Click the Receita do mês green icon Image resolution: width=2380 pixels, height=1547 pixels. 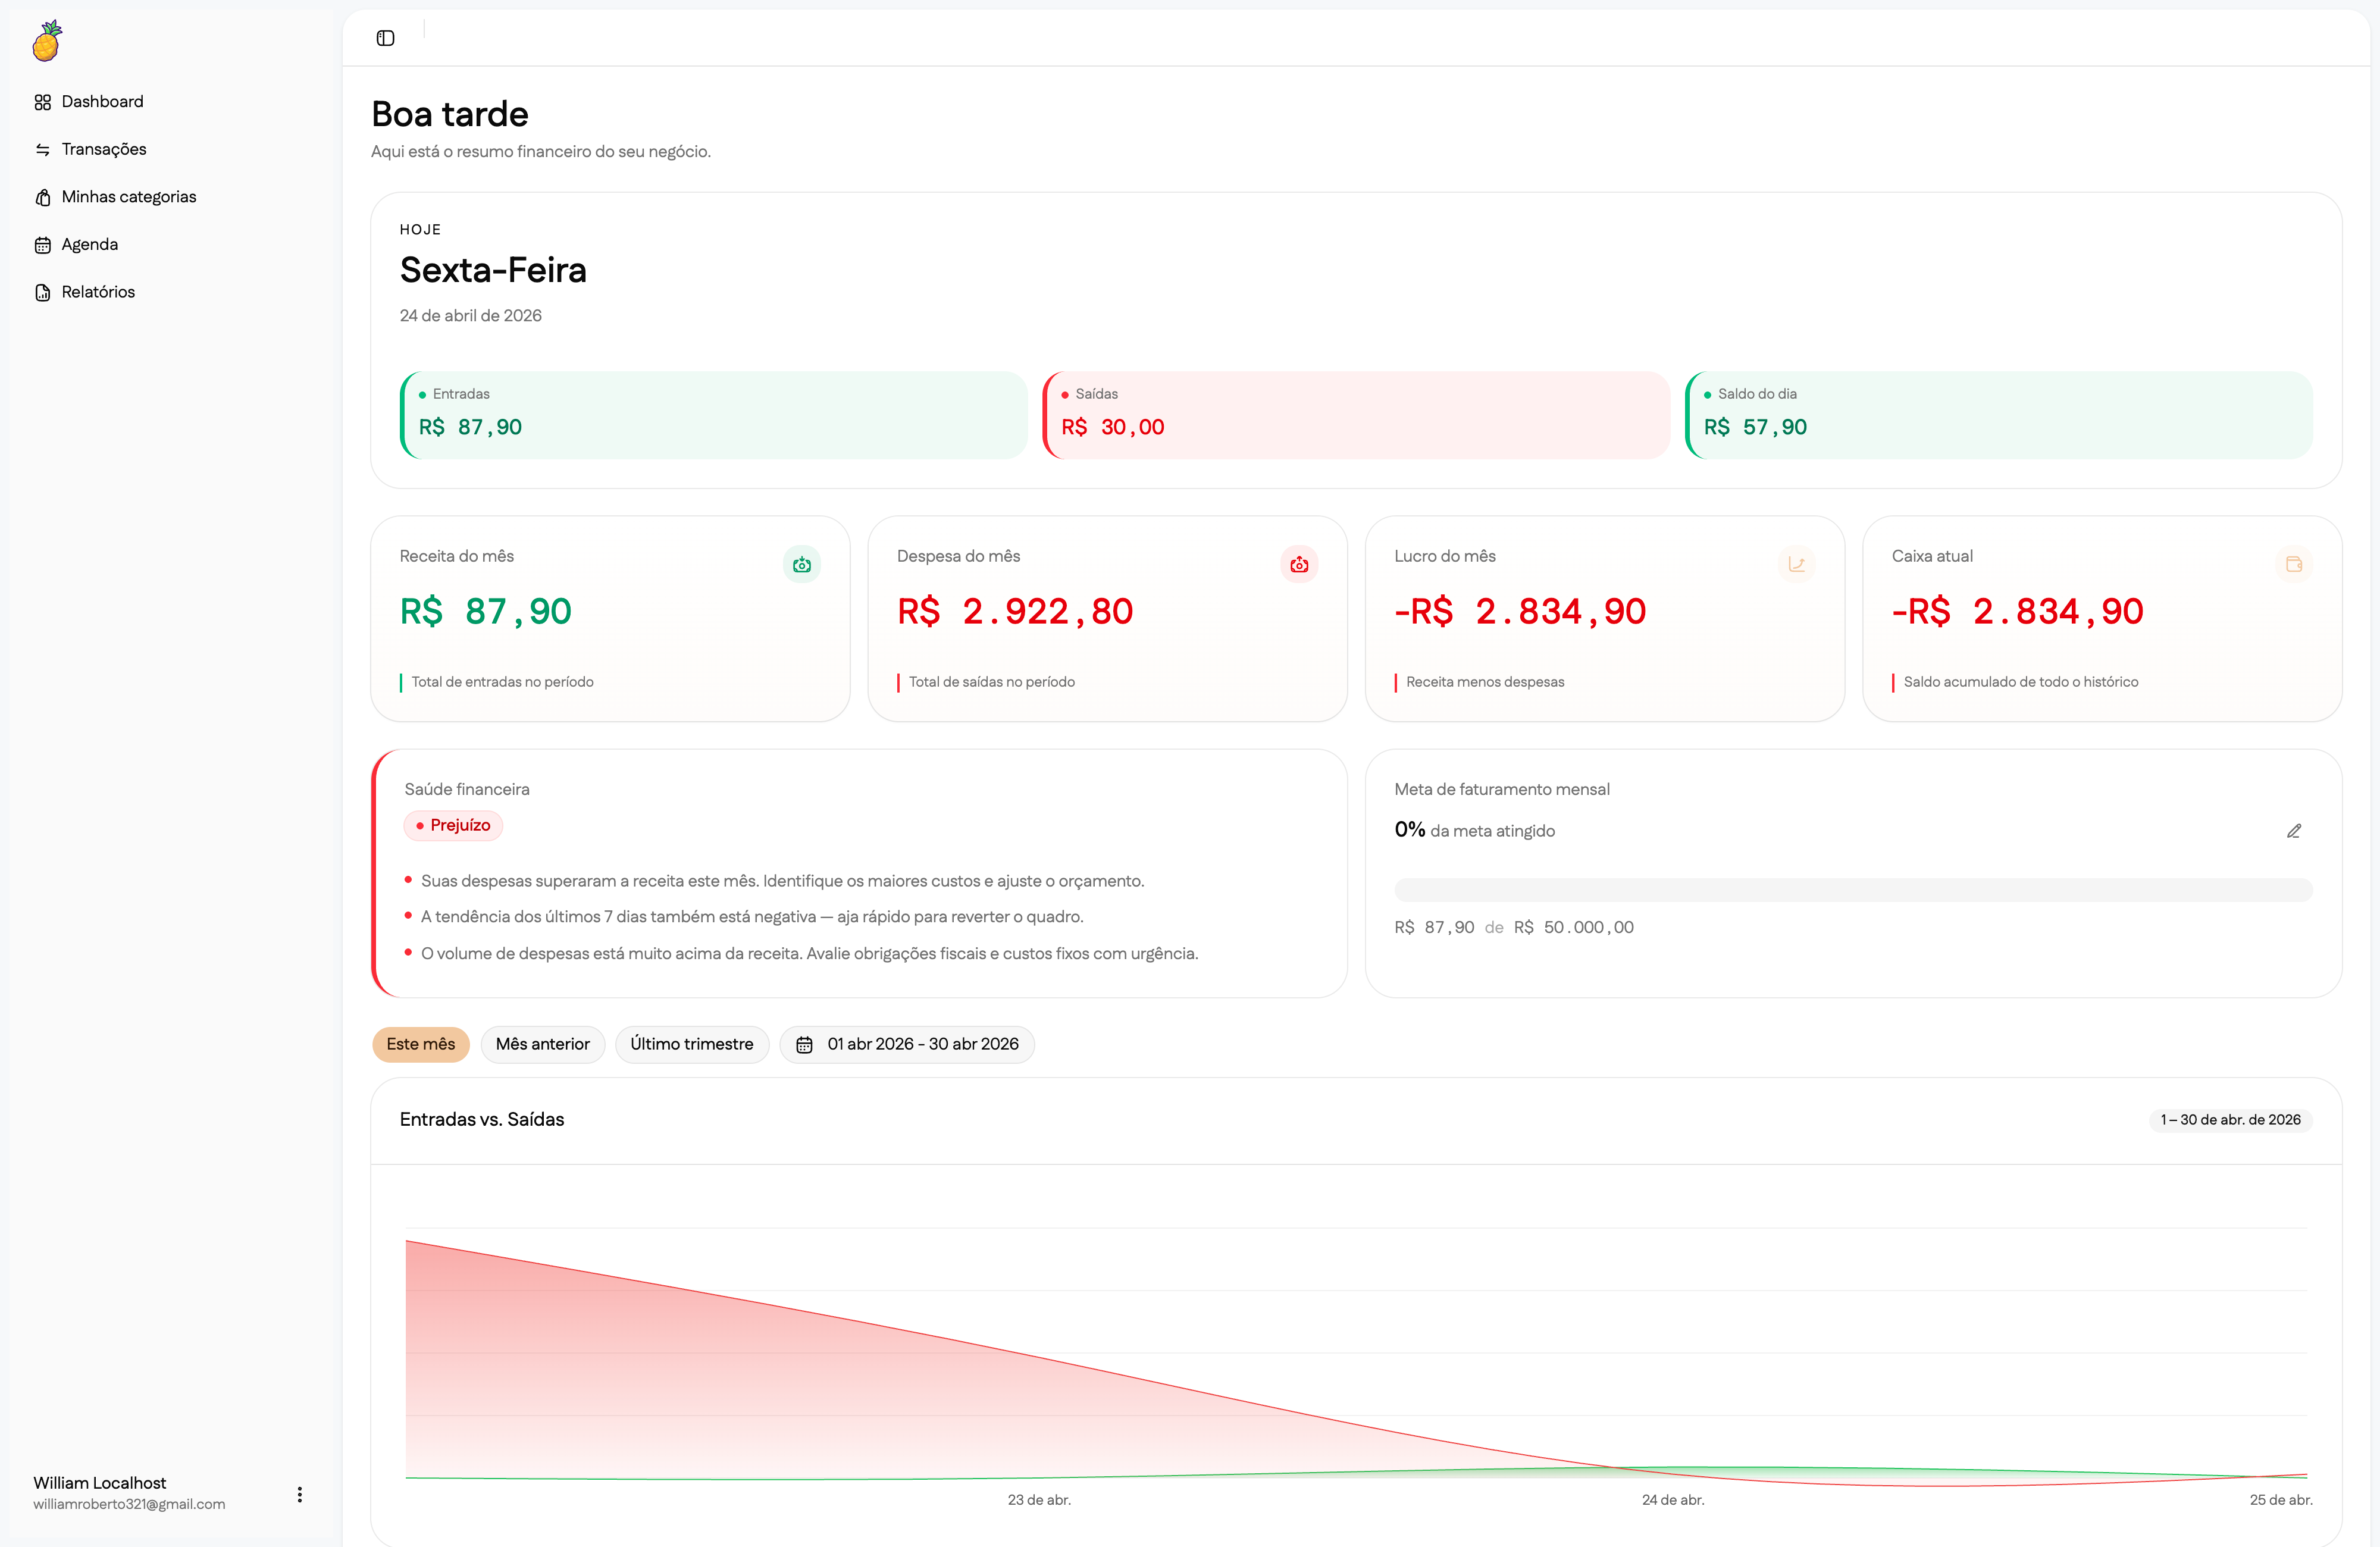coord(802,565)
